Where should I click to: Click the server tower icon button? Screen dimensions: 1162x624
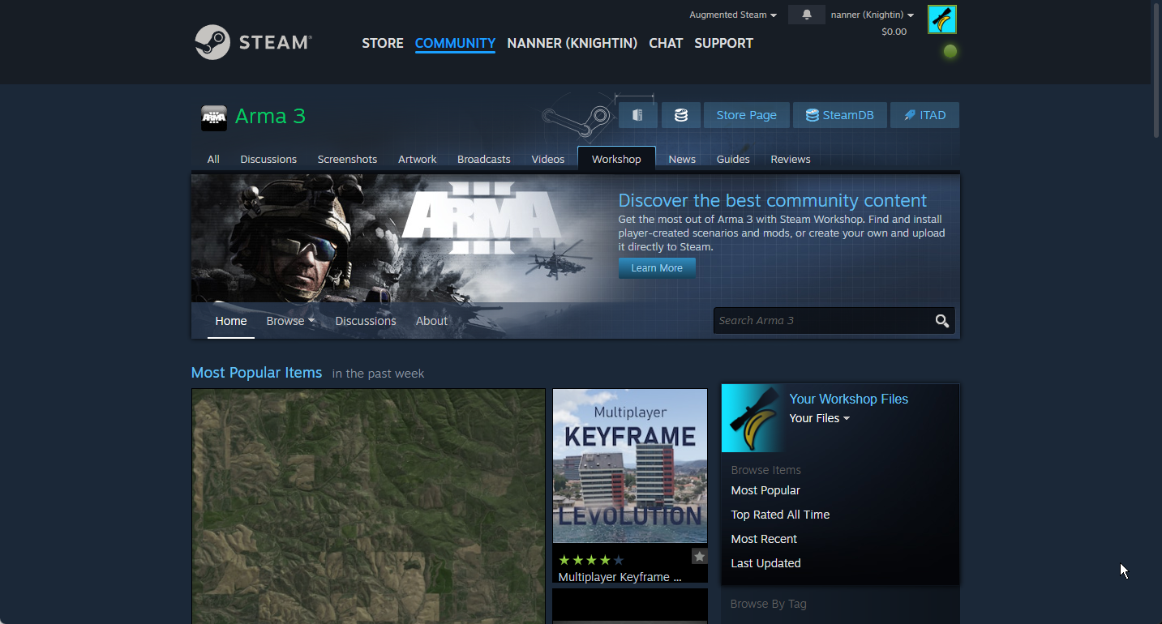pyautogui.click(x=638, y=115)
